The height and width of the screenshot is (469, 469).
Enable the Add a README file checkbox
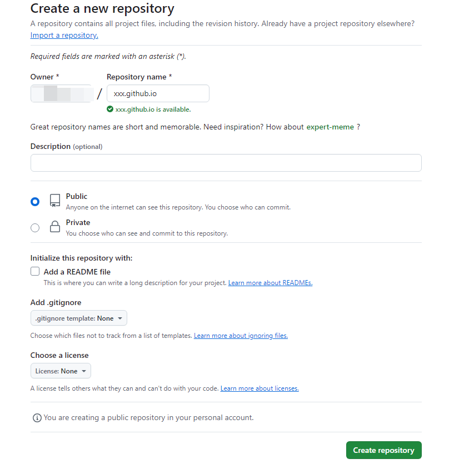[x=35, y=272]
